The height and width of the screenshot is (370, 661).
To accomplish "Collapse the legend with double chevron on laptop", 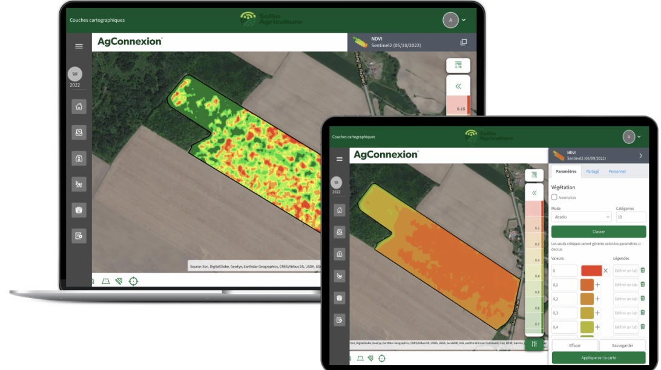I will pyautogui.click(x=458, y=86).
